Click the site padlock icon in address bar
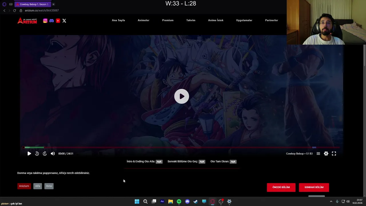This screenshot has height=206, width=366. coord(21,11)
